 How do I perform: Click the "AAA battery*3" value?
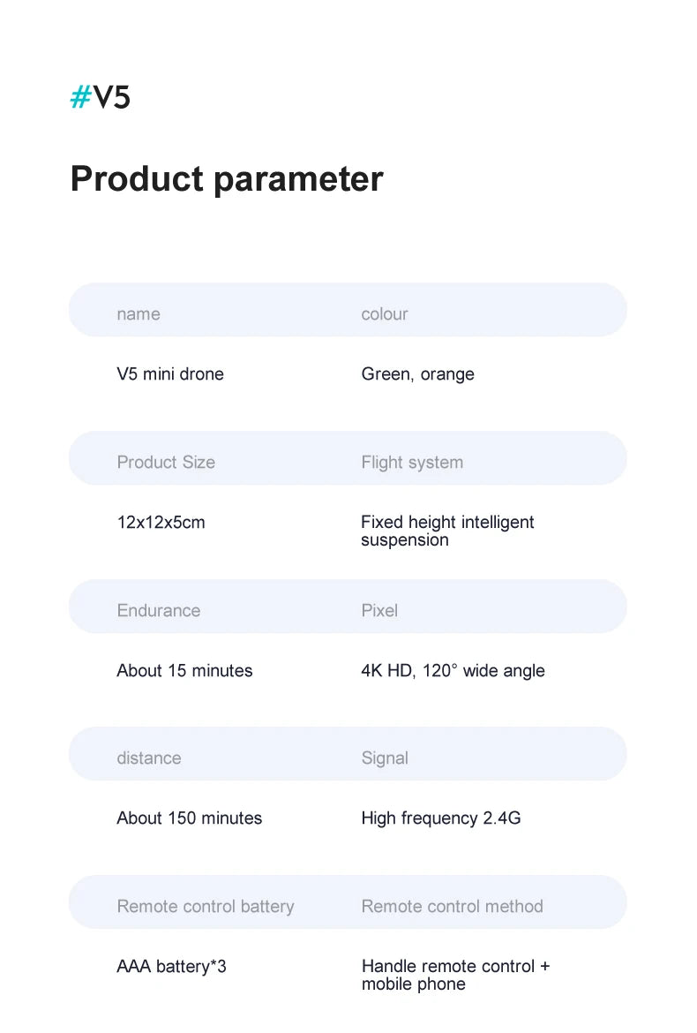coord(172,967)
